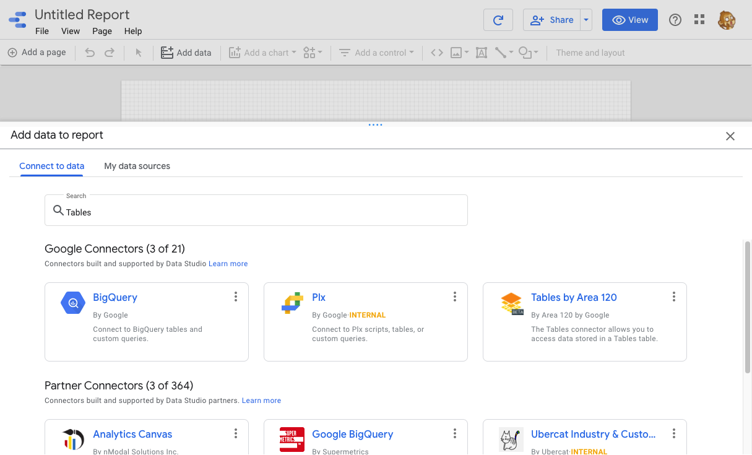Select the BigQuery connector title
The width and height of the screenshot is (752, 455).
[x=115, y=297]
